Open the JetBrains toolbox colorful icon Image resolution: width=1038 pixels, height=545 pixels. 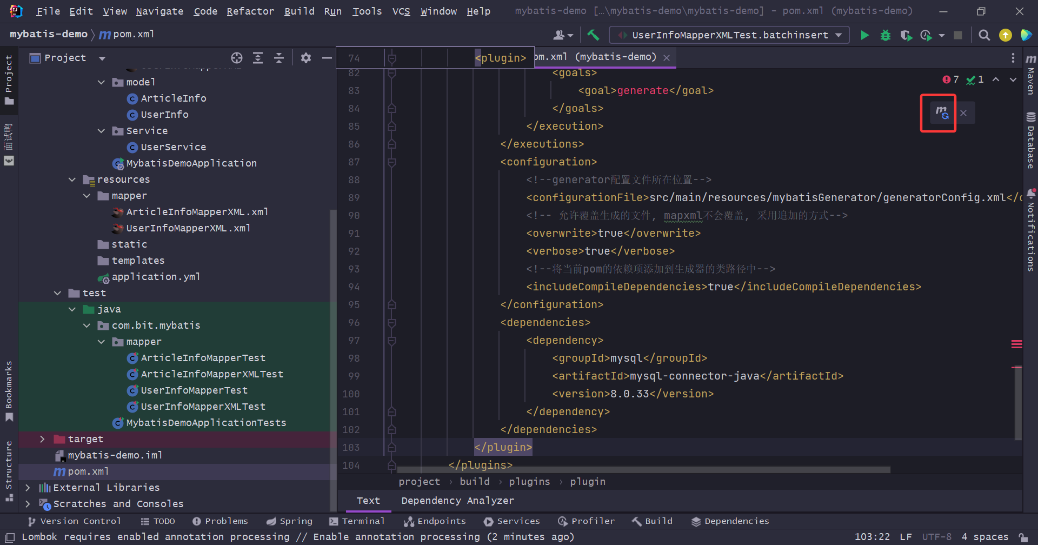pyautogui.click(x=1026, y=35)
